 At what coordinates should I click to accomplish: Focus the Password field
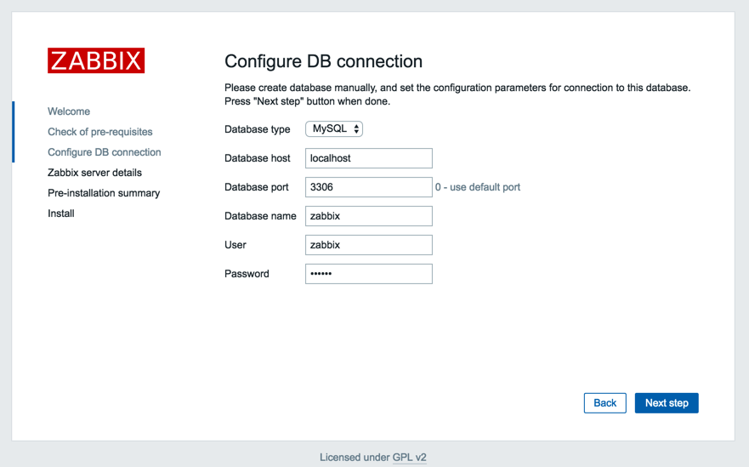coord(369,274)
